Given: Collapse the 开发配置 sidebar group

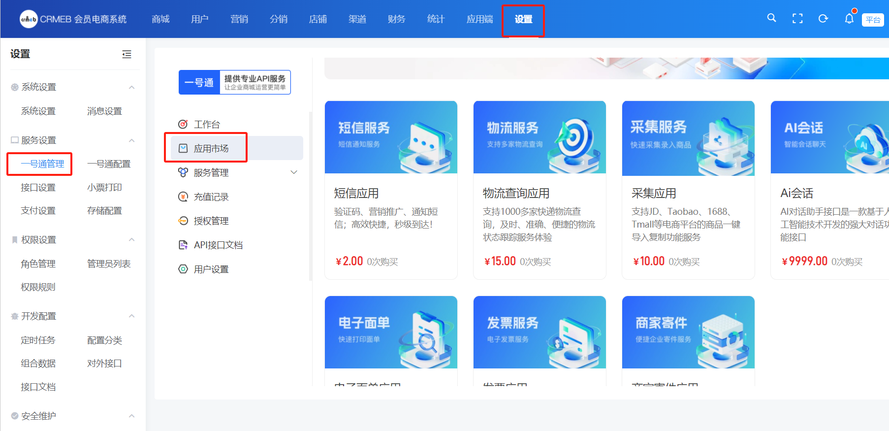Looking at the screenshot, I should point(131,316).
